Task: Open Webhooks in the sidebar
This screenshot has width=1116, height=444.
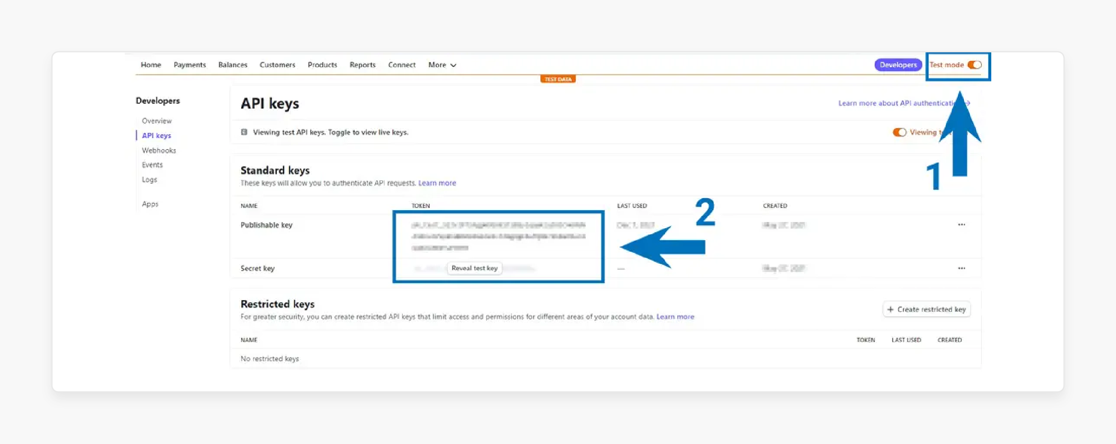Action: (159, 150)
